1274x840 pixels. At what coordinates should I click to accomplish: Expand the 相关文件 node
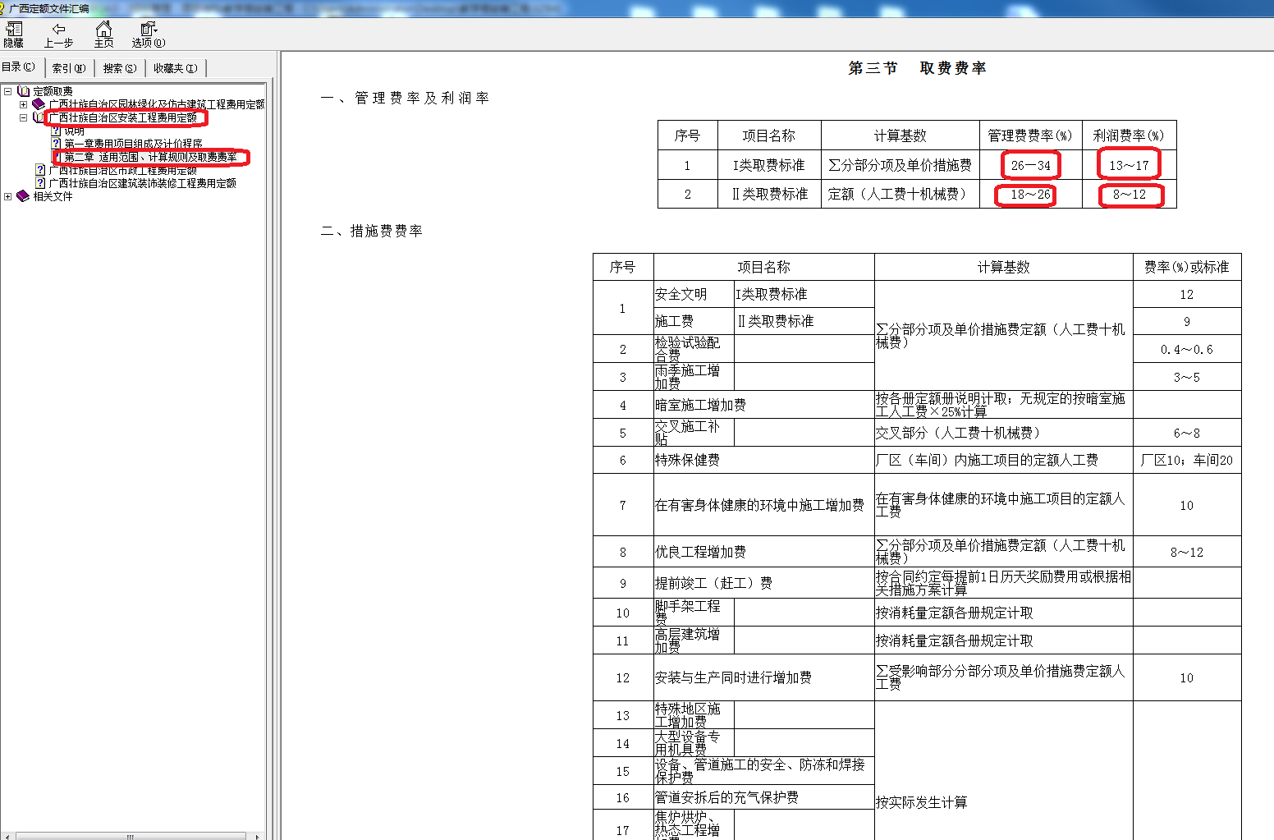[x=8, y=196]
